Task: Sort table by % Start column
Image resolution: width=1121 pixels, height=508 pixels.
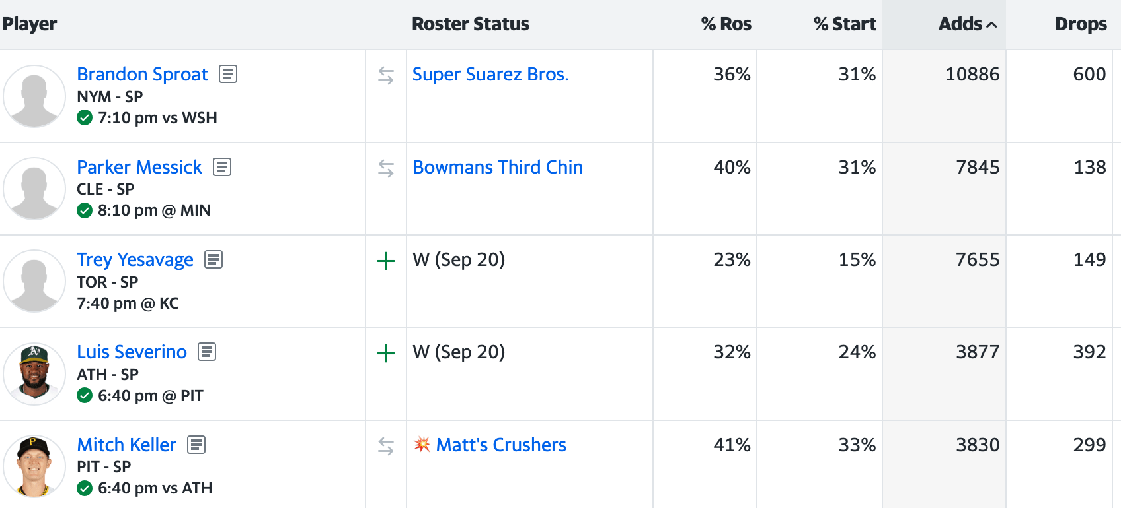Action: [844, 24]
